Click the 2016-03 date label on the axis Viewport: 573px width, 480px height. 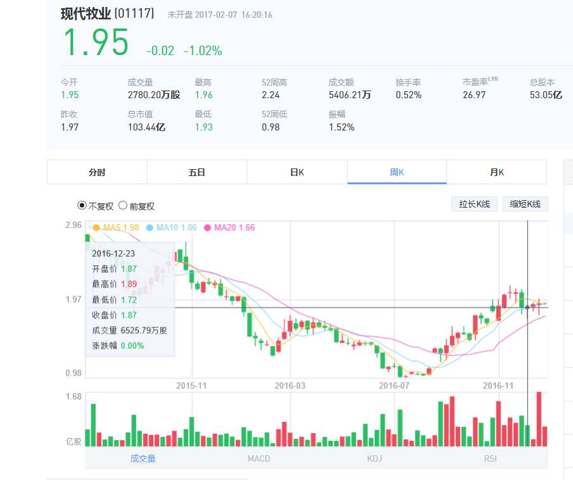click(x=290, y=385)
